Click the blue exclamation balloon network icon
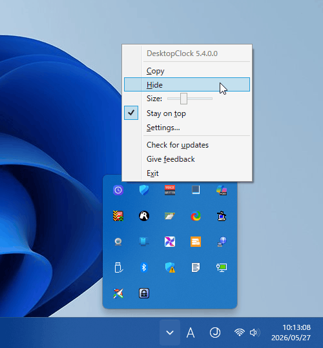The height and width of the screenshot is (348, 323). pos(222,242)
